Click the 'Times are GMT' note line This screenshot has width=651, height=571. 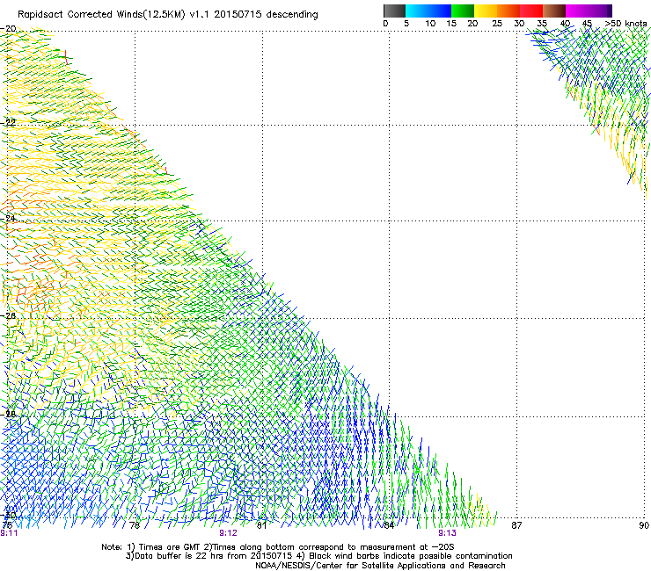(x=278, y=547)
